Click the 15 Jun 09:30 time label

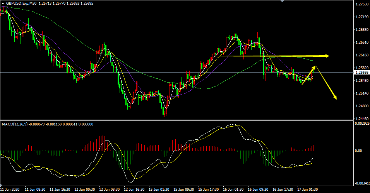pos(185,190)
